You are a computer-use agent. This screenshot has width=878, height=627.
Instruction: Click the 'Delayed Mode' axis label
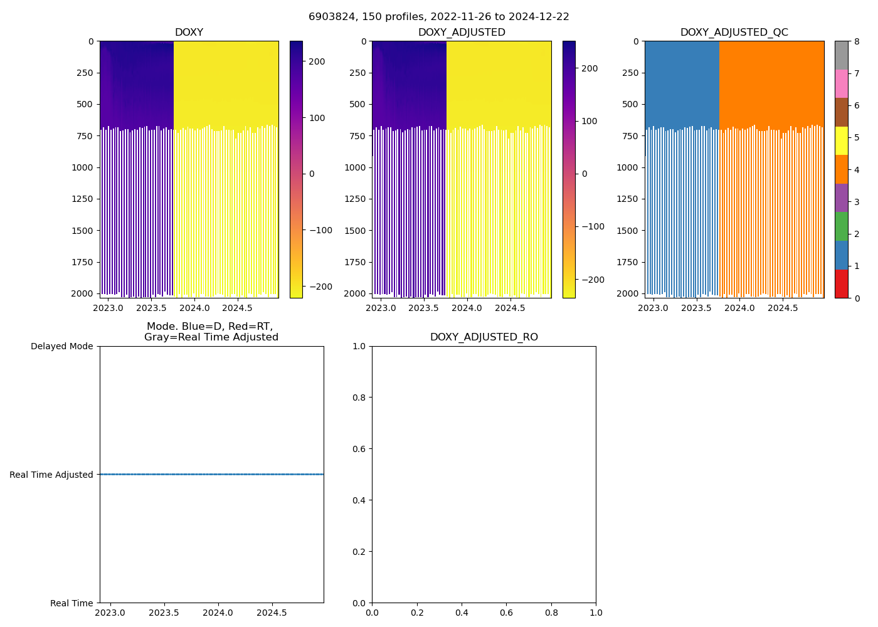61,346
